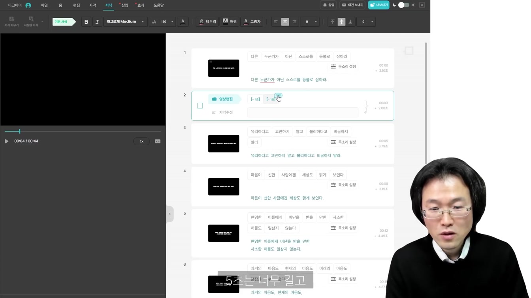This screenshot has height=298, width=531.
Task: Open 파일 menu
Action: tap(44, 5)
